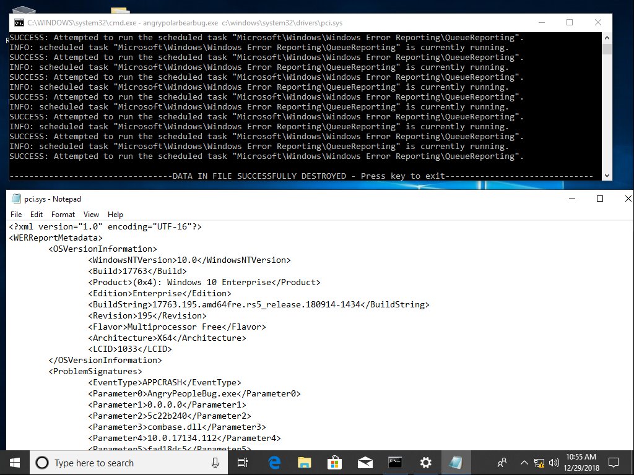This screenshot has width=634, height=475.
Task: Open Microsoft Store from taskbar
Action: click(x=334, y=463)
